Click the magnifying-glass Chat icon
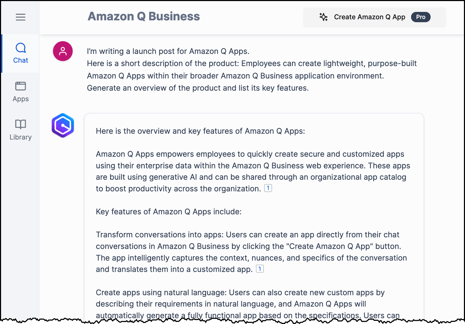 (x=20, y=48)
